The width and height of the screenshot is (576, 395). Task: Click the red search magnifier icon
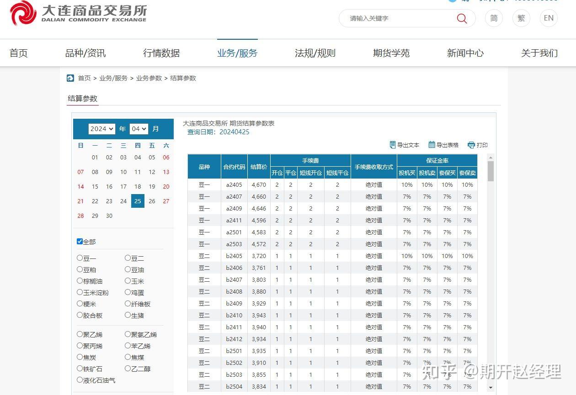461,18
